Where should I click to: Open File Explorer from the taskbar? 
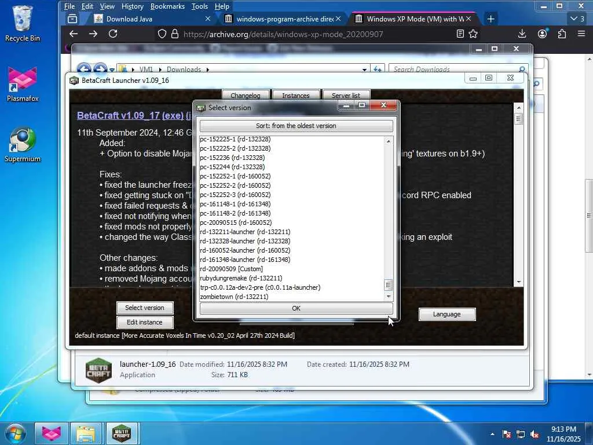[x=86, y=433]
